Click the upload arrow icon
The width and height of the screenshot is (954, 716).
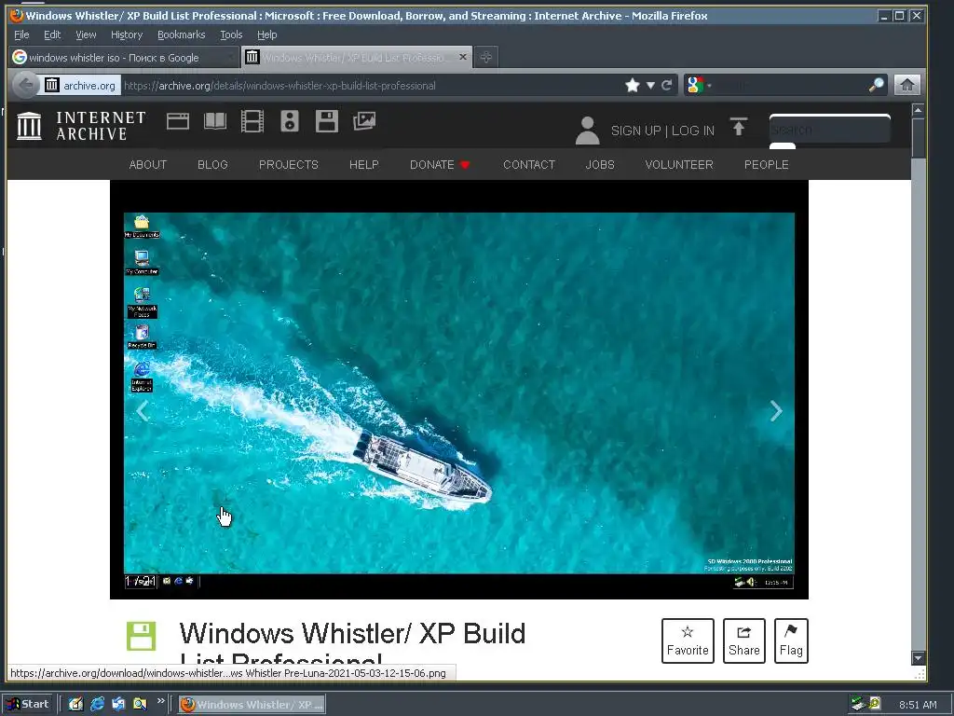click(739, 127)
